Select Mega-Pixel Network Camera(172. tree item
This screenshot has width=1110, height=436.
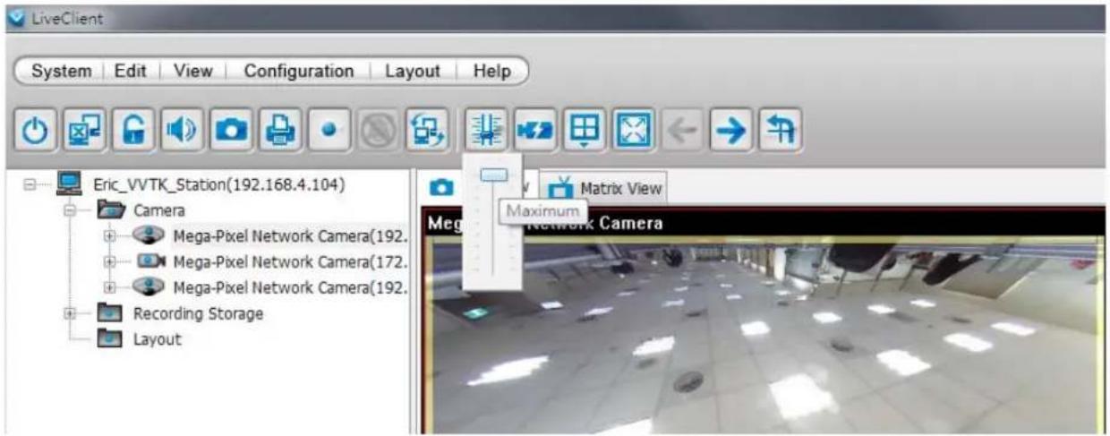click(x=290, y=262)
